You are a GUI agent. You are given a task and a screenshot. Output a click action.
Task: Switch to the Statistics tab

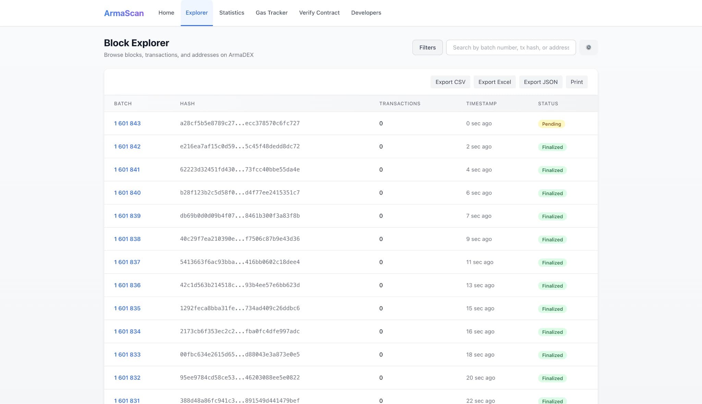tap(232, 13)
